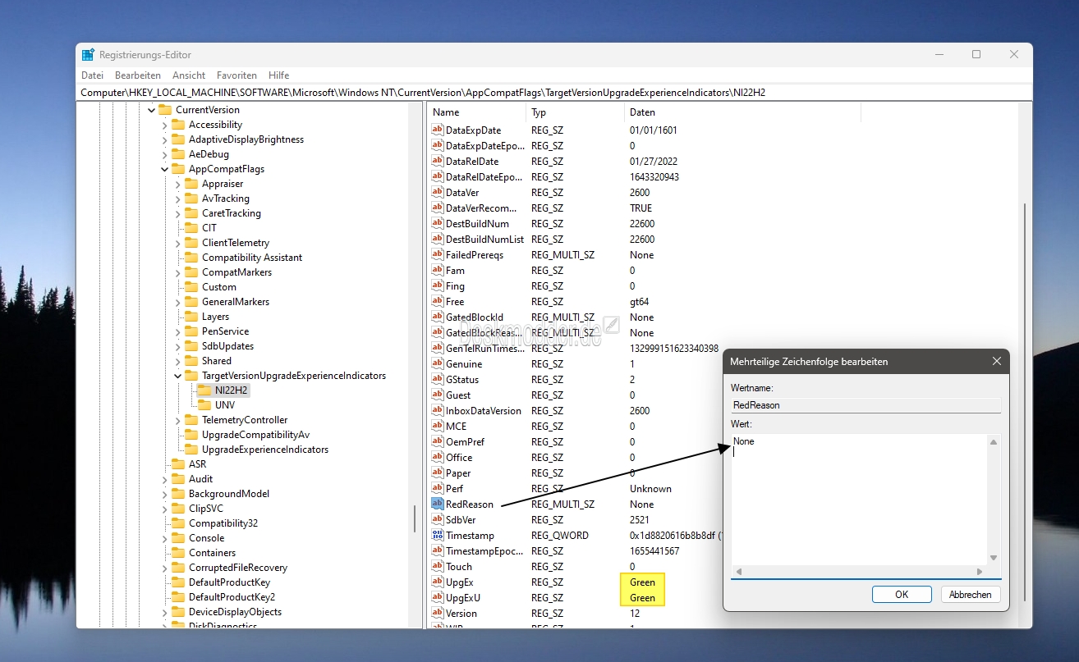Collapse the CurrentVersion tree node
1079x662 pixels.
click(x=151, y=110)
